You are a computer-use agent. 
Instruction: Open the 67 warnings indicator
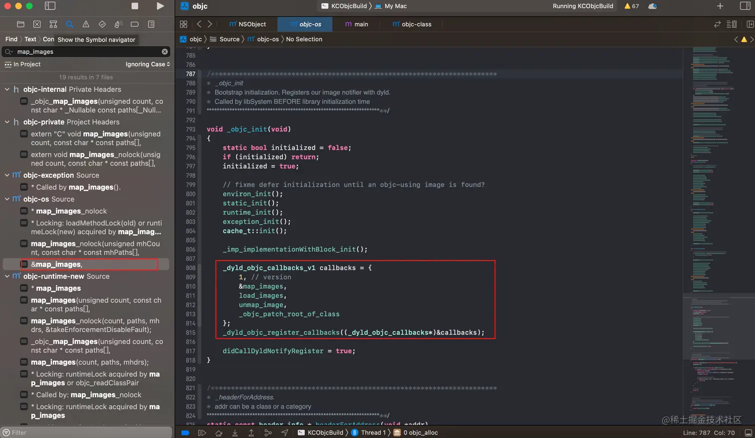pos(632,6)
